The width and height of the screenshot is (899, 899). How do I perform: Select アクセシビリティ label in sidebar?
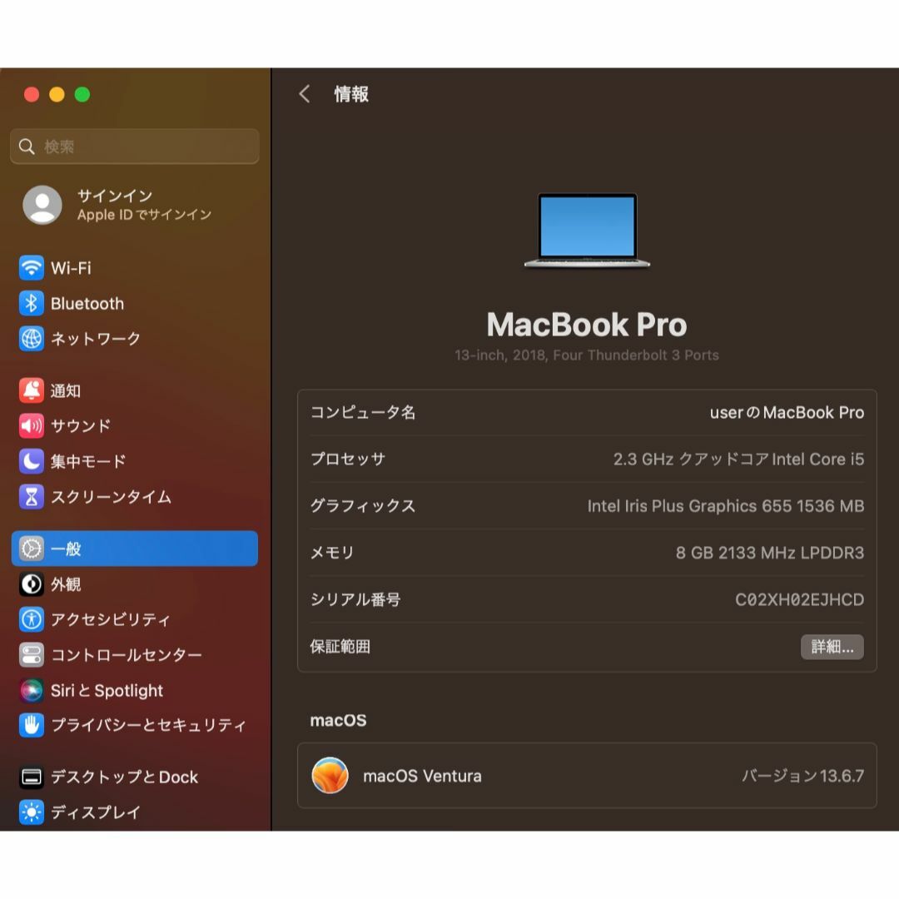(x=110, y=619)
